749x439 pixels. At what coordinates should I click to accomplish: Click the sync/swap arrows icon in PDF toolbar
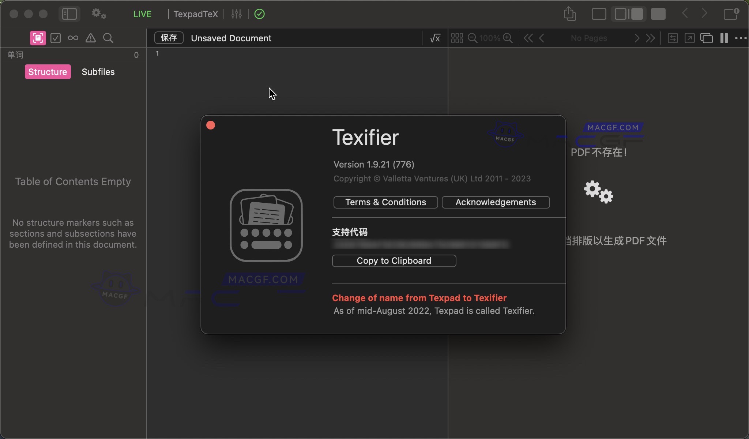(672, 38)
